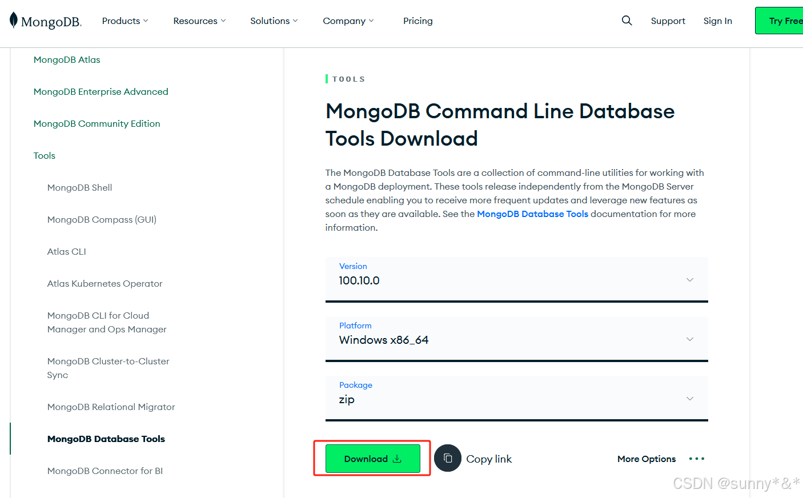Follow the MongoDB Database Tools documentation link
This screenshot has width=803, height=498.
(x=532, y=214)
